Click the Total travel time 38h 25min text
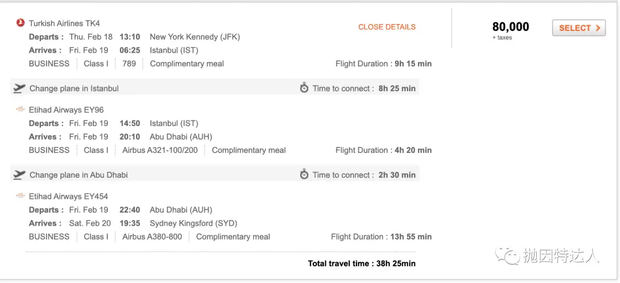This screenshot has width=620, height=283. pos(362,264)
